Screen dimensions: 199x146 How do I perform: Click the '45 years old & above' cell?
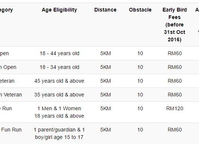[x=59, y=81]
